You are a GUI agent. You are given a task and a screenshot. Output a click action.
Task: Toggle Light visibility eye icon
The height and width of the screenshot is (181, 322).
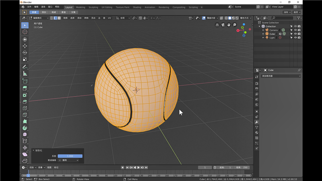click(x=295, y=37)
